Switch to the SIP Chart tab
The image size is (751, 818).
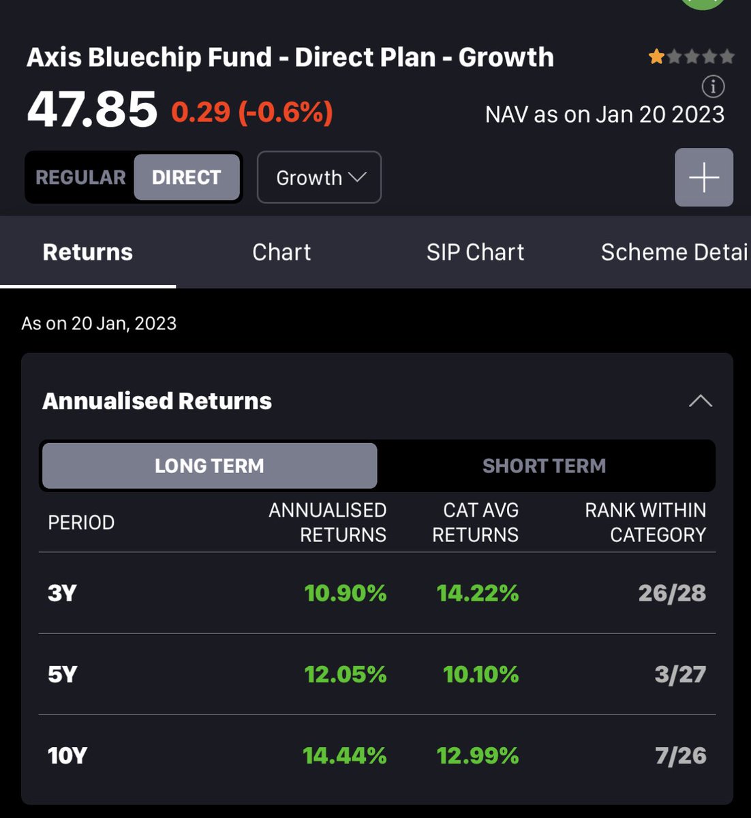tap(475, 252)
